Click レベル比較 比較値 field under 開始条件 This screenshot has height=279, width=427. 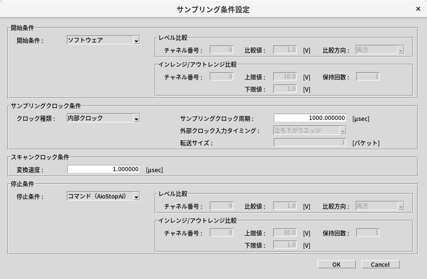point(285,50)
